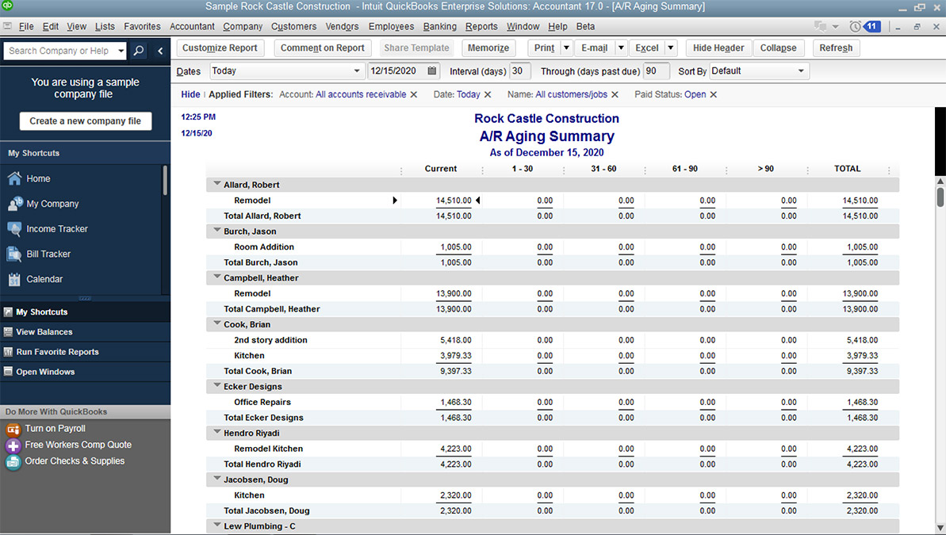
Task: Click the Refresh button
Action: [x=837, y=48]
